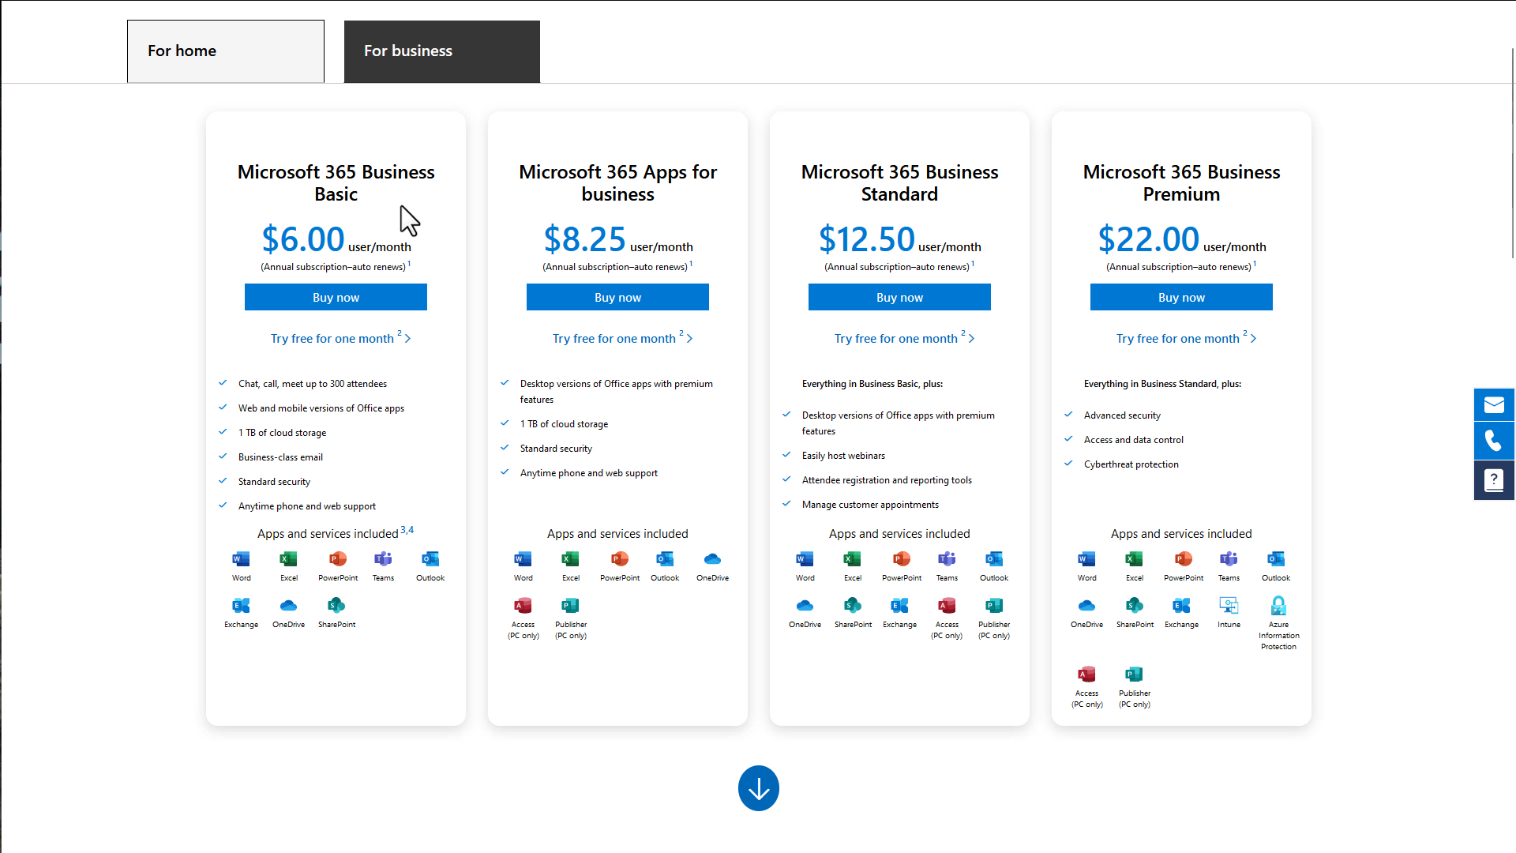Viewport: 1516px width, 853px height.
Task: Switch to the For home tab
Action: [225, 50]
